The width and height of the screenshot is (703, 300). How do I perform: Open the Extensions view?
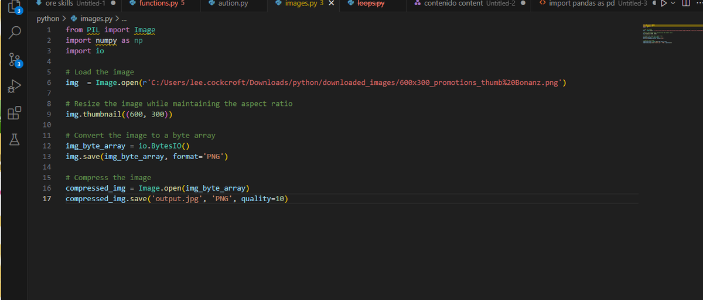point(16,112)
